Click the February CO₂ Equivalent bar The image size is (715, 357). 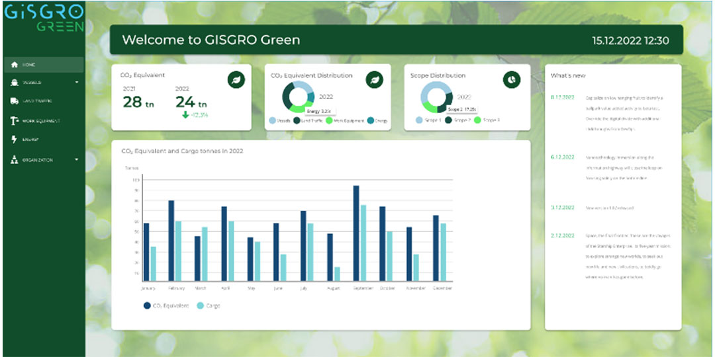(x=171, y=241)
